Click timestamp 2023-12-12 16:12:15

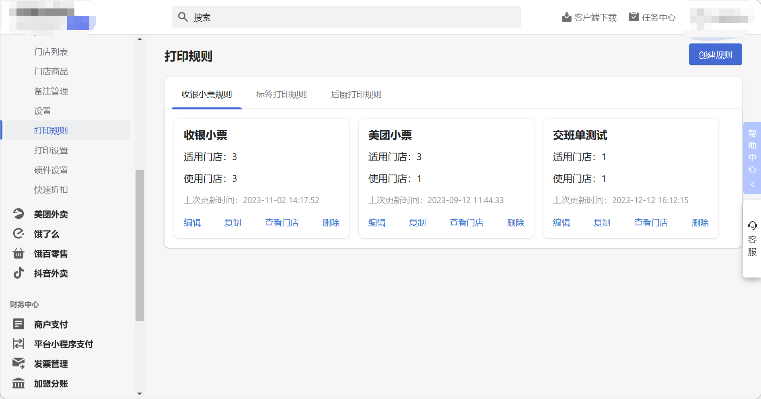tap(650, 200)
